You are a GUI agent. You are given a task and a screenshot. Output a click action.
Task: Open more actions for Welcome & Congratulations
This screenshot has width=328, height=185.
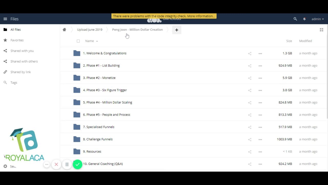tap(260, 53)
